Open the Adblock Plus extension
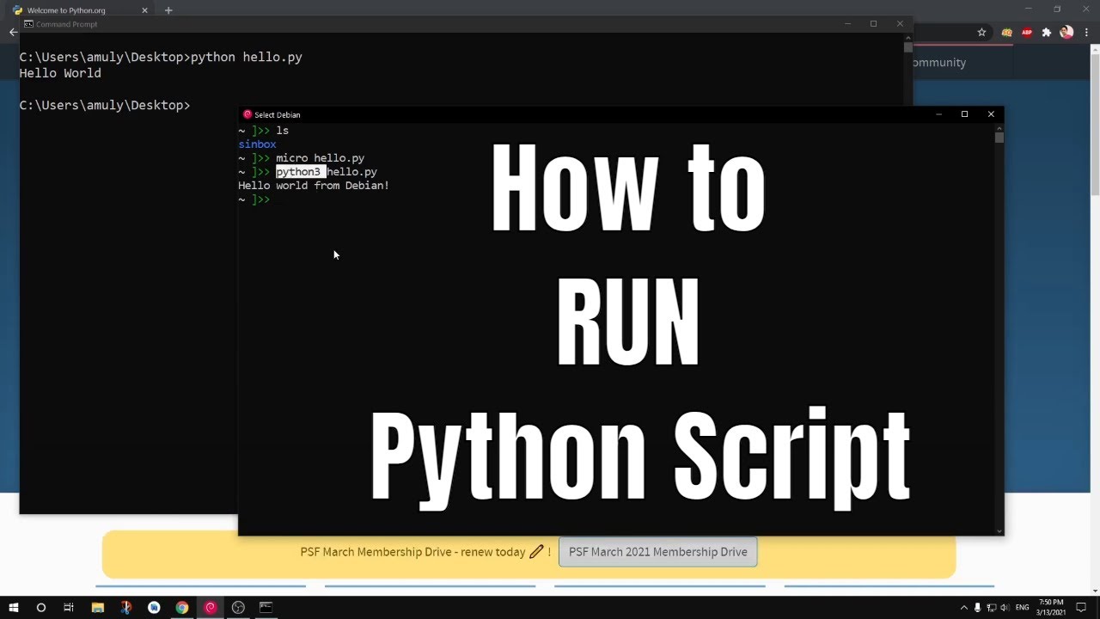Screen dimensions: 1100x619 [x=1027, y=32]
